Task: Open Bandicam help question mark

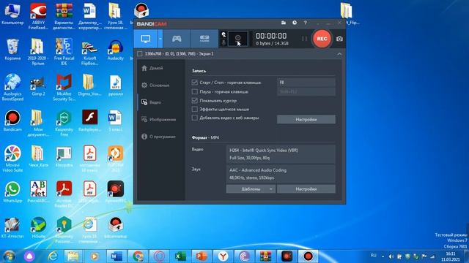Action: [305, 23]
